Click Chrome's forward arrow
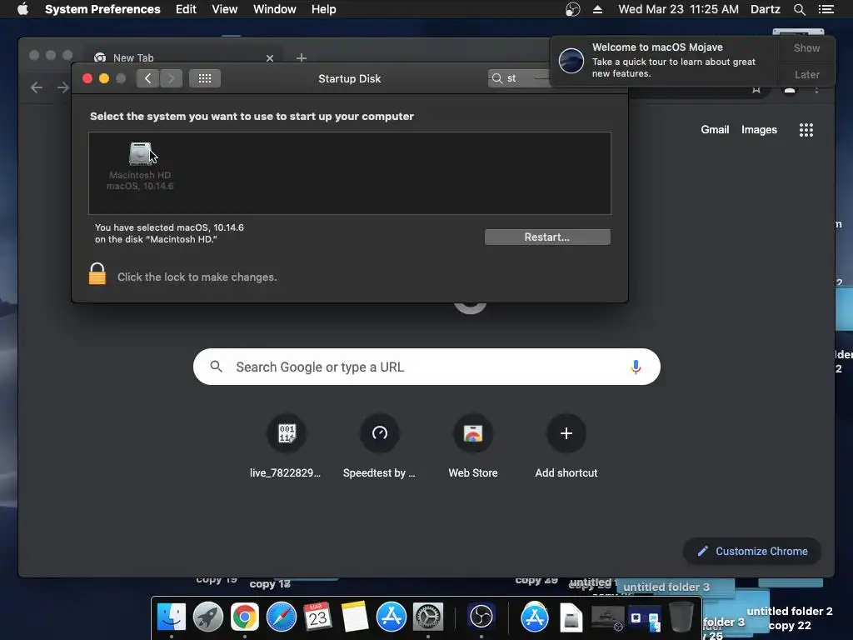The image size is (853, 640). 63,87
